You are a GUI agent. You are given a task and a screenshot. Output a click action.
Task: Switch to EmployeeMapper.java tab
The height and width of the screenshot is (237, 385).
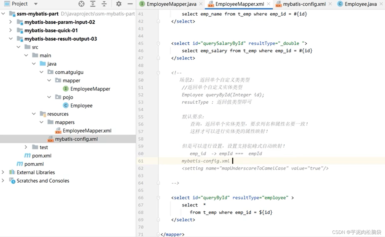click(x=171, y=4)
